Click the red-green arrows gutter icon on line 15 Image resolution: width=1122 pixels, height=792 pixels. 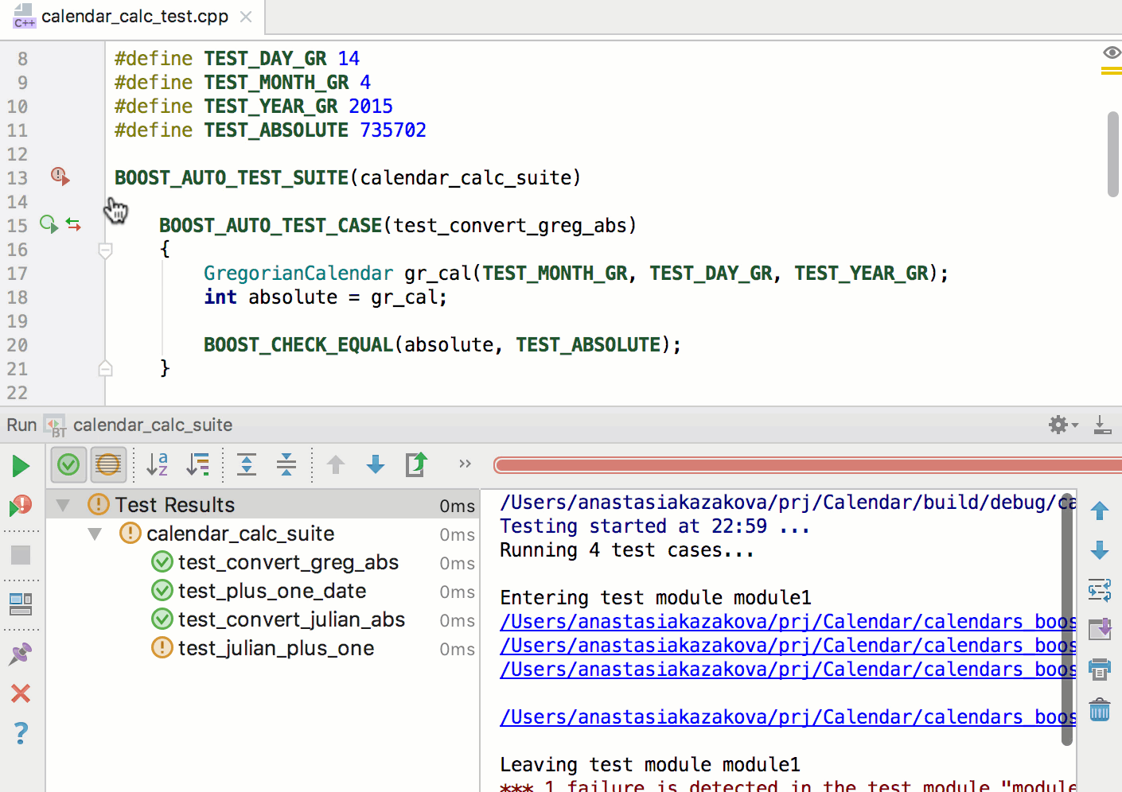point(74,225)
